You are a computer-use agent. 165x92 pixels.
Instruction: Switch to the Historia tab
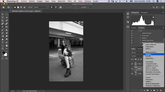point(134,28)
